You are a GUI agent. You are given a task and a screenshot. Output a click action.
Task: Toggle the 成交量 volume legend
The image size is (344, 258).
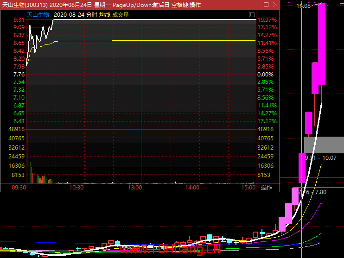point(121,15)
